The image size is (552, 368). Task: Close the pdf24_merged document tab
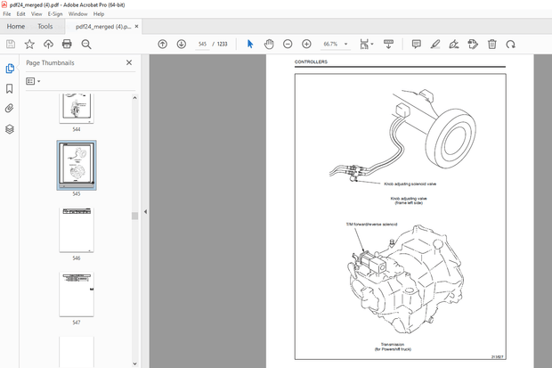[x=136, y=27]
